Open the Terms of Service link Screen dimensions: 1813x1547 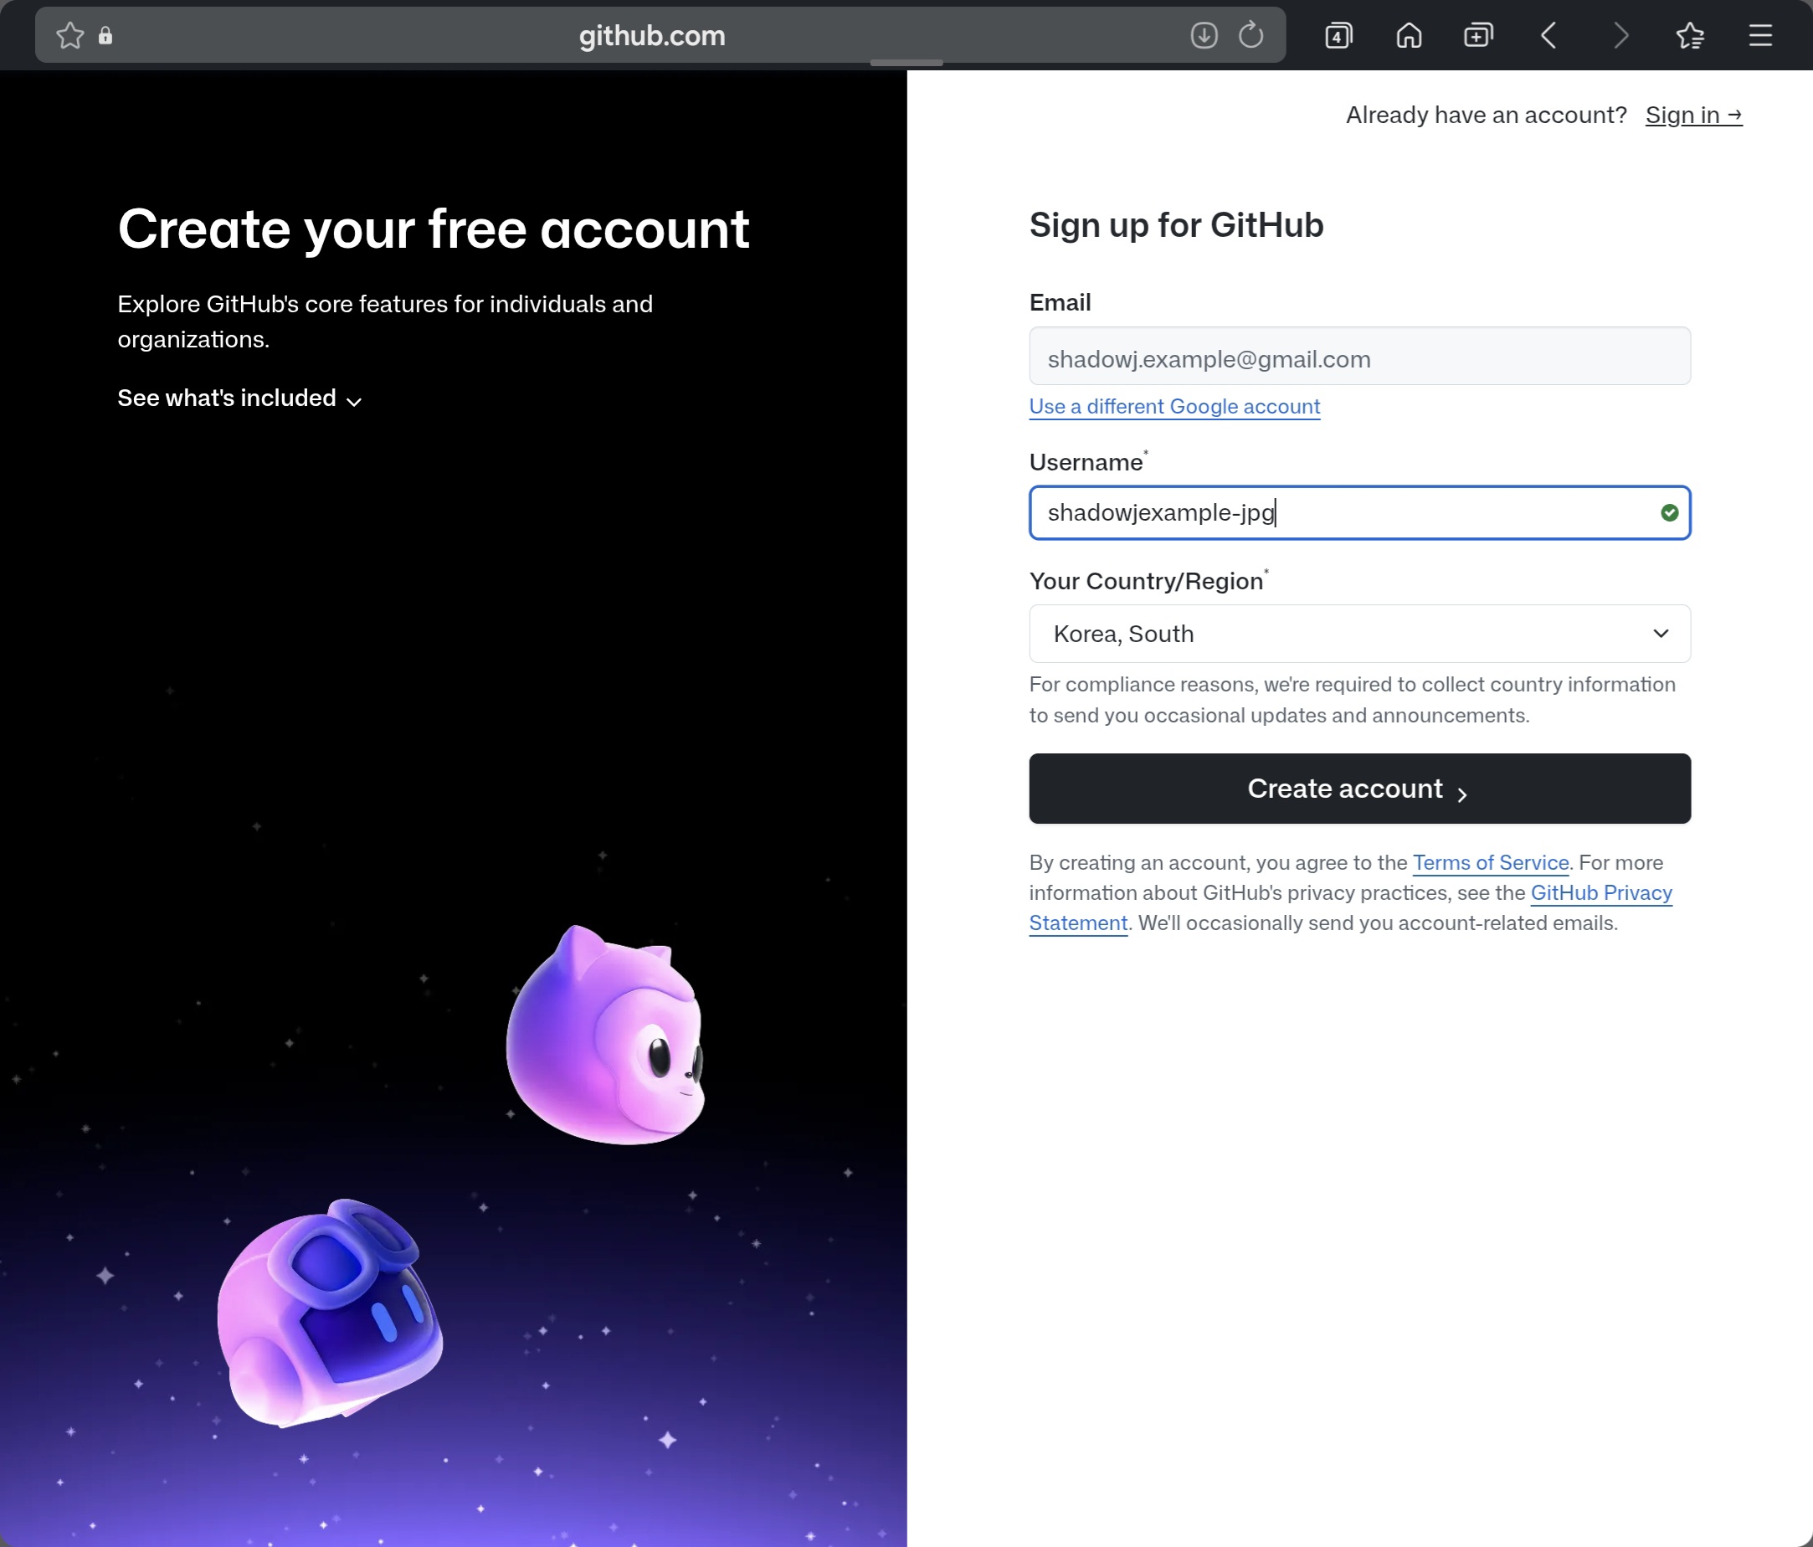pos(1490,863)
